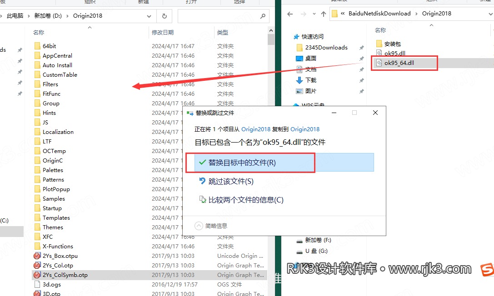Click the 2Ys_Col.otp file icon
This screenshot has height=296, width=494.
37,265
